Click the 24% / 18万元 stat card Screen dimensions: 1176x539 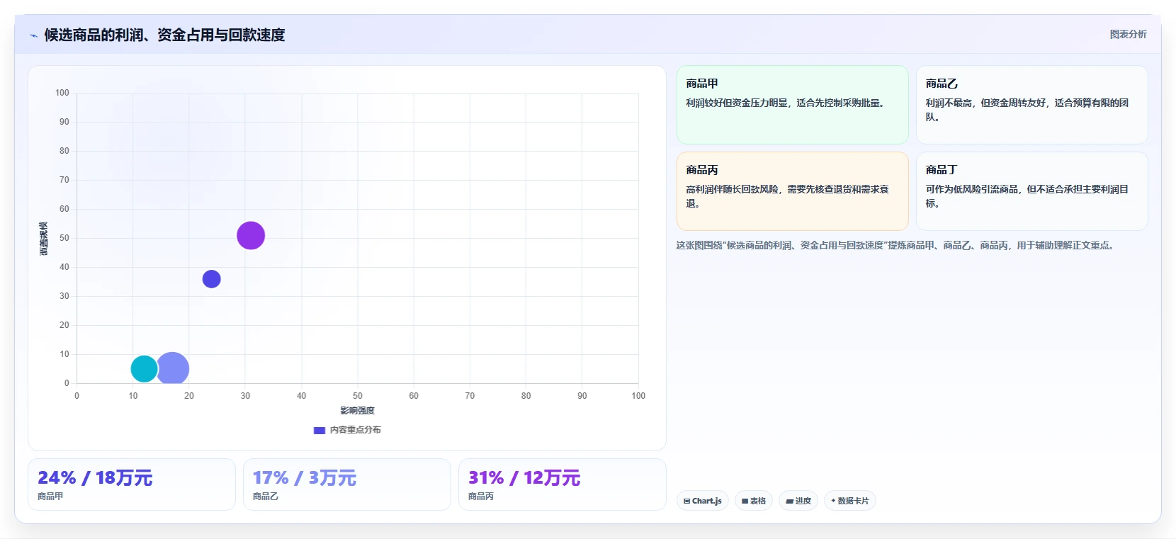click(x=132, y=484)
